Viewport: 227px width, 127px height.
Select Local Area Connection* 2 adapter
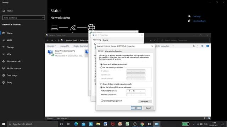pyautogui.click(x=65, y=53)
